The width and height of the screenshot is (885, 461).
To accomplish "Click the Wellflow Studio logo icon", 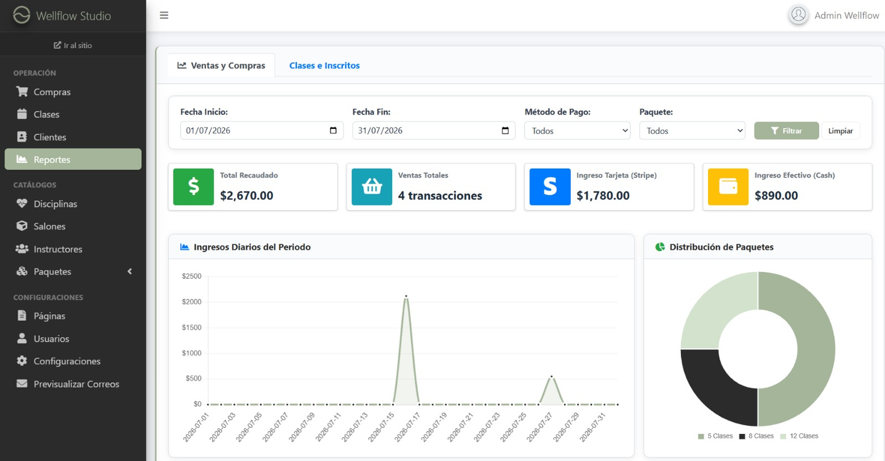I will 22,15.
